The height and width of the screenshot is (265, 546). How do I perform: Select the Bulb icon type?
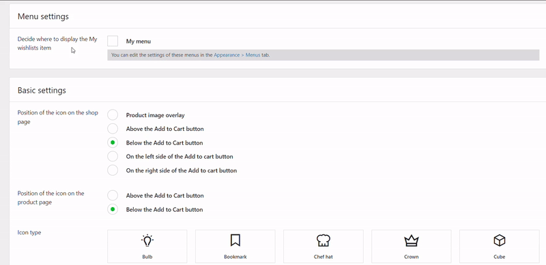tap(147, 246)
